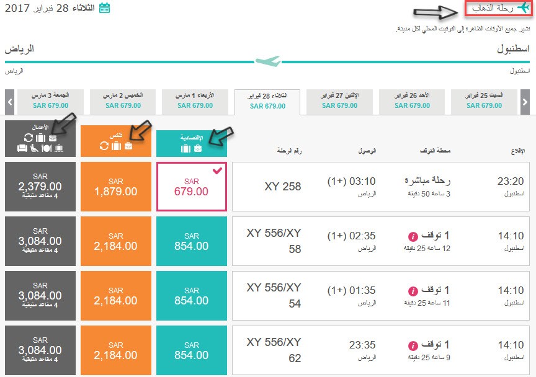Viewport: 536px width, 377px height.
Task: Click the briefcase icon in the orange فلكس header
Action: [x=128, y=146]
